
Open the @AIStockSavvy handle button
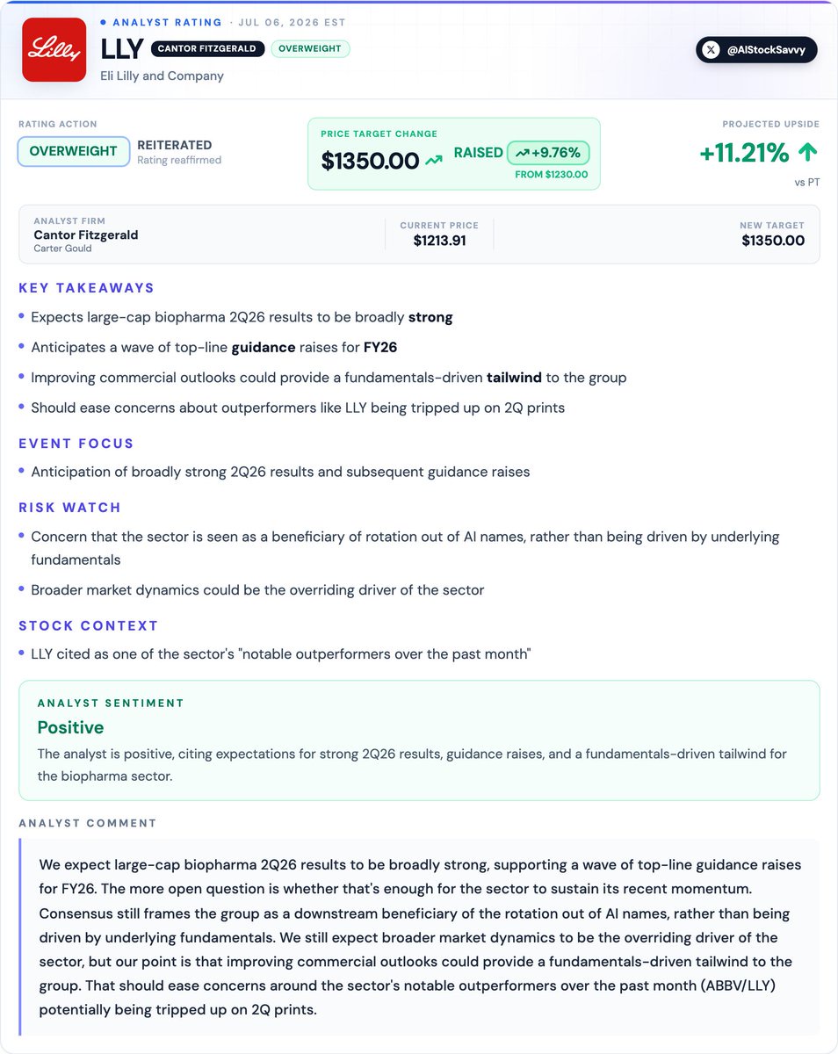757,50
